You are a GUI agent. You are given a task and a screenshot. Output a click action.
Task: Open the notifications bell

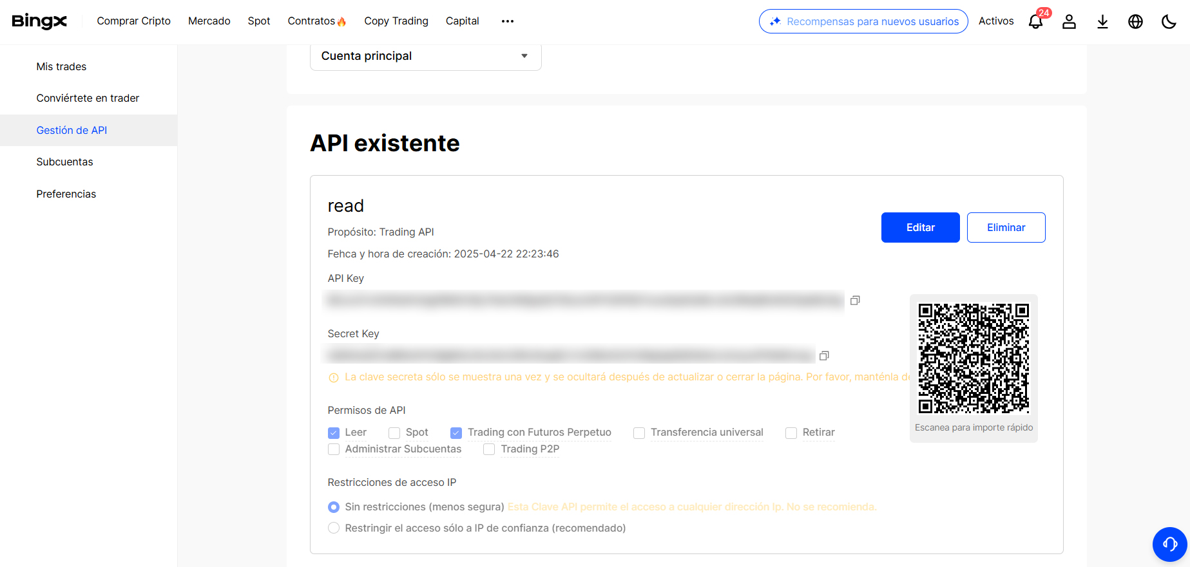coord(1035,22)
